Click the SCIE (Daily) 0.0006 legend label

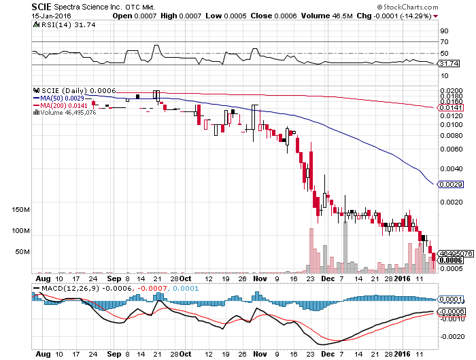pos(79,91)
